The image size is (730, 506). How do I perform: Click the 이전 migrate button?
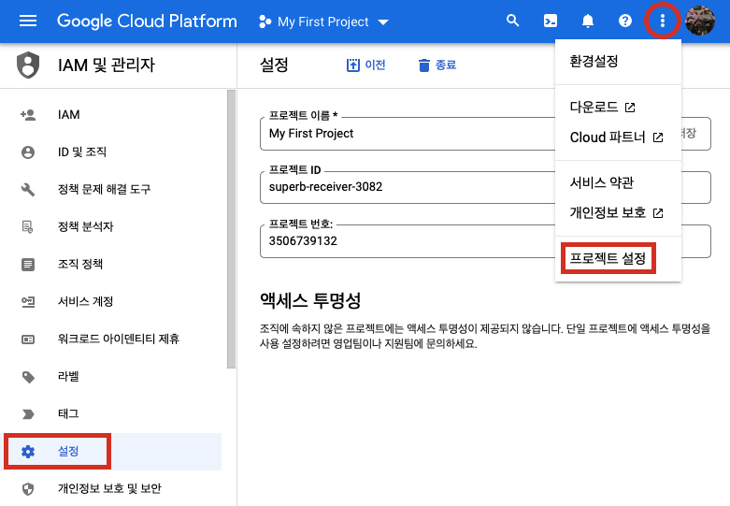[x=365, y=65]
